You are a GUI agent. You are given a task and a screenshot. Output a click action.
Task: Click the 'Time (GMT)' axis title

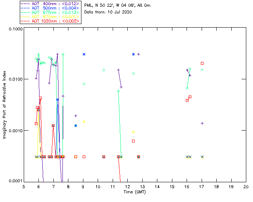134,191
